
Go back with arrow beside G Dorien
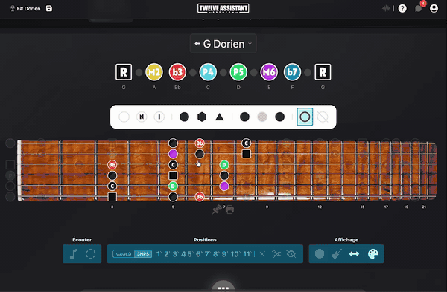197,44
